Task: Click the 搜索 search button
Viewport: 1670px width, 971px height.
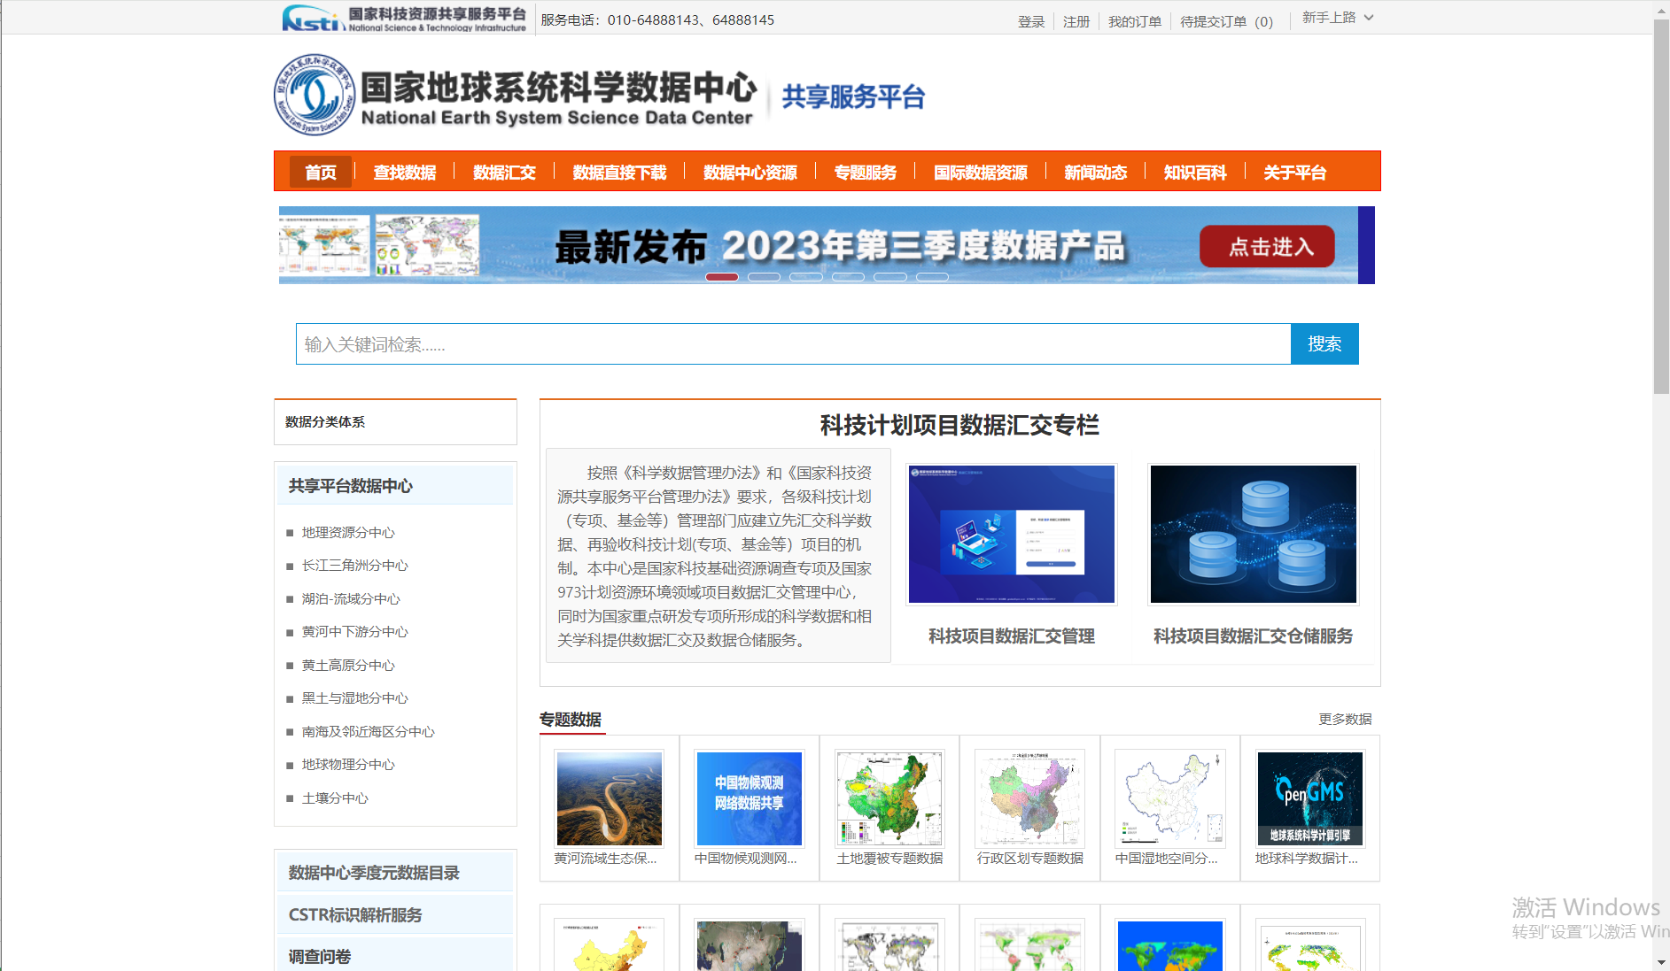Action: pos(1324,343)
